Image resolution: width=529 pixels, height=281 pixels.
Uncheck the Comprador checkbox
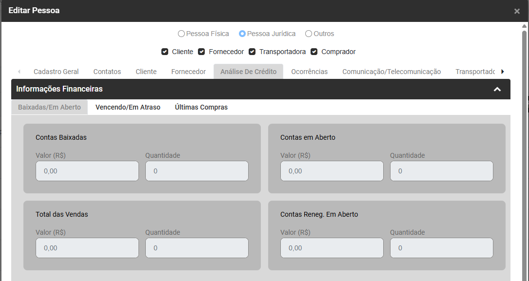314,52
